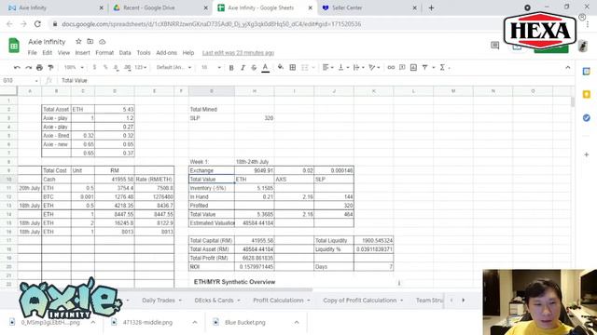Get add-ons with side panel plus

[x=587, y=154]
